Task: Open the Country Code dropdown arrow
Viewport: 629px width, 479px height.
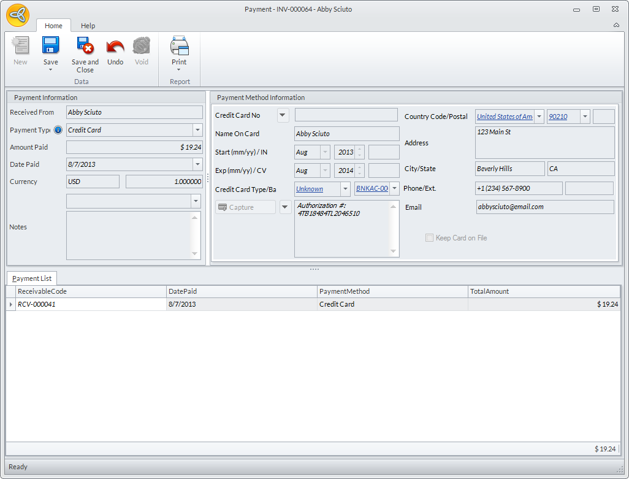Action: click(x=539, y=117)
